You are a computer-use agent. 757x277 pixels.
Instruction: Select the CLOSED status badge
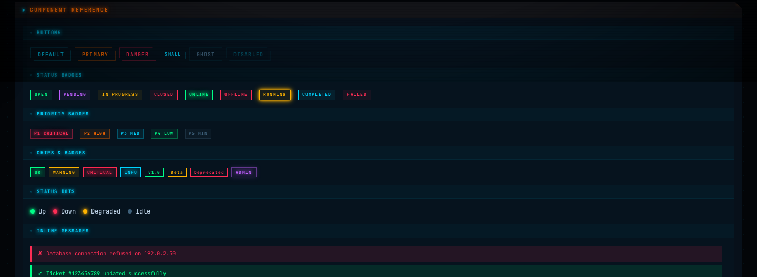(x=163, y=95)
